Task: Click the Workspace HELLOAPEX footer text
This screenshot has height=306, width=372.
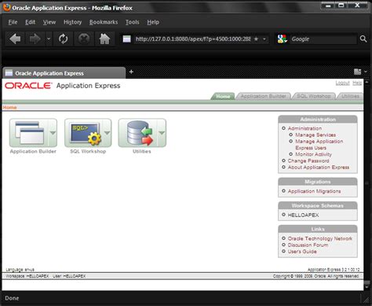Action: point(27,276)
